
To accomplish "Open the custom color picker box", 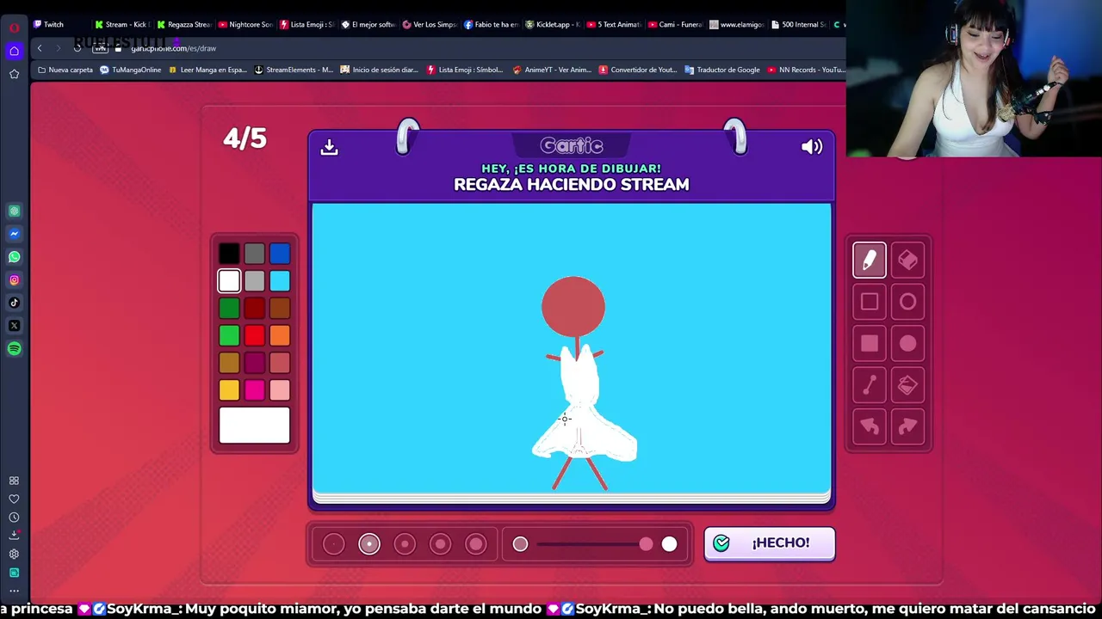I will click(255, 426).
